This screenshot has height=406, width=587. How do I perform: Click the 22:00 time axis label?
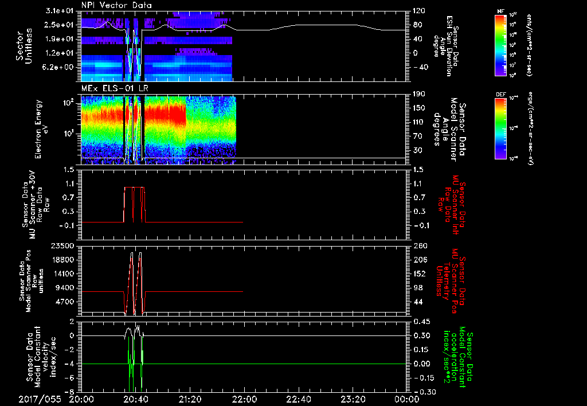click(244, 399)
